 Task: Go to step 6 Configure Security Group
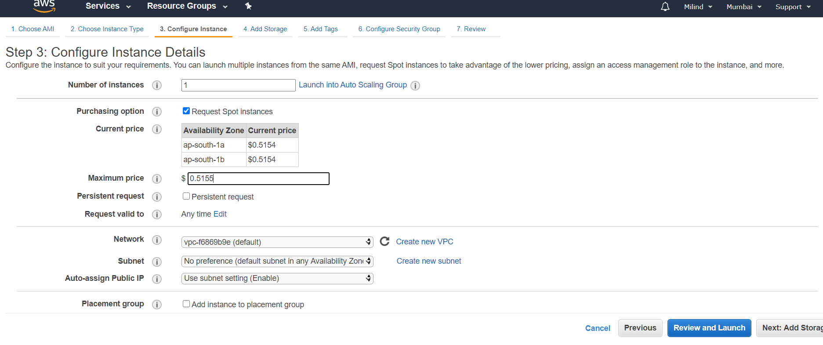(399, 29)
